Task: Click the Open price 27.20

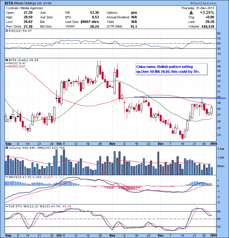Action: [28, 13]
